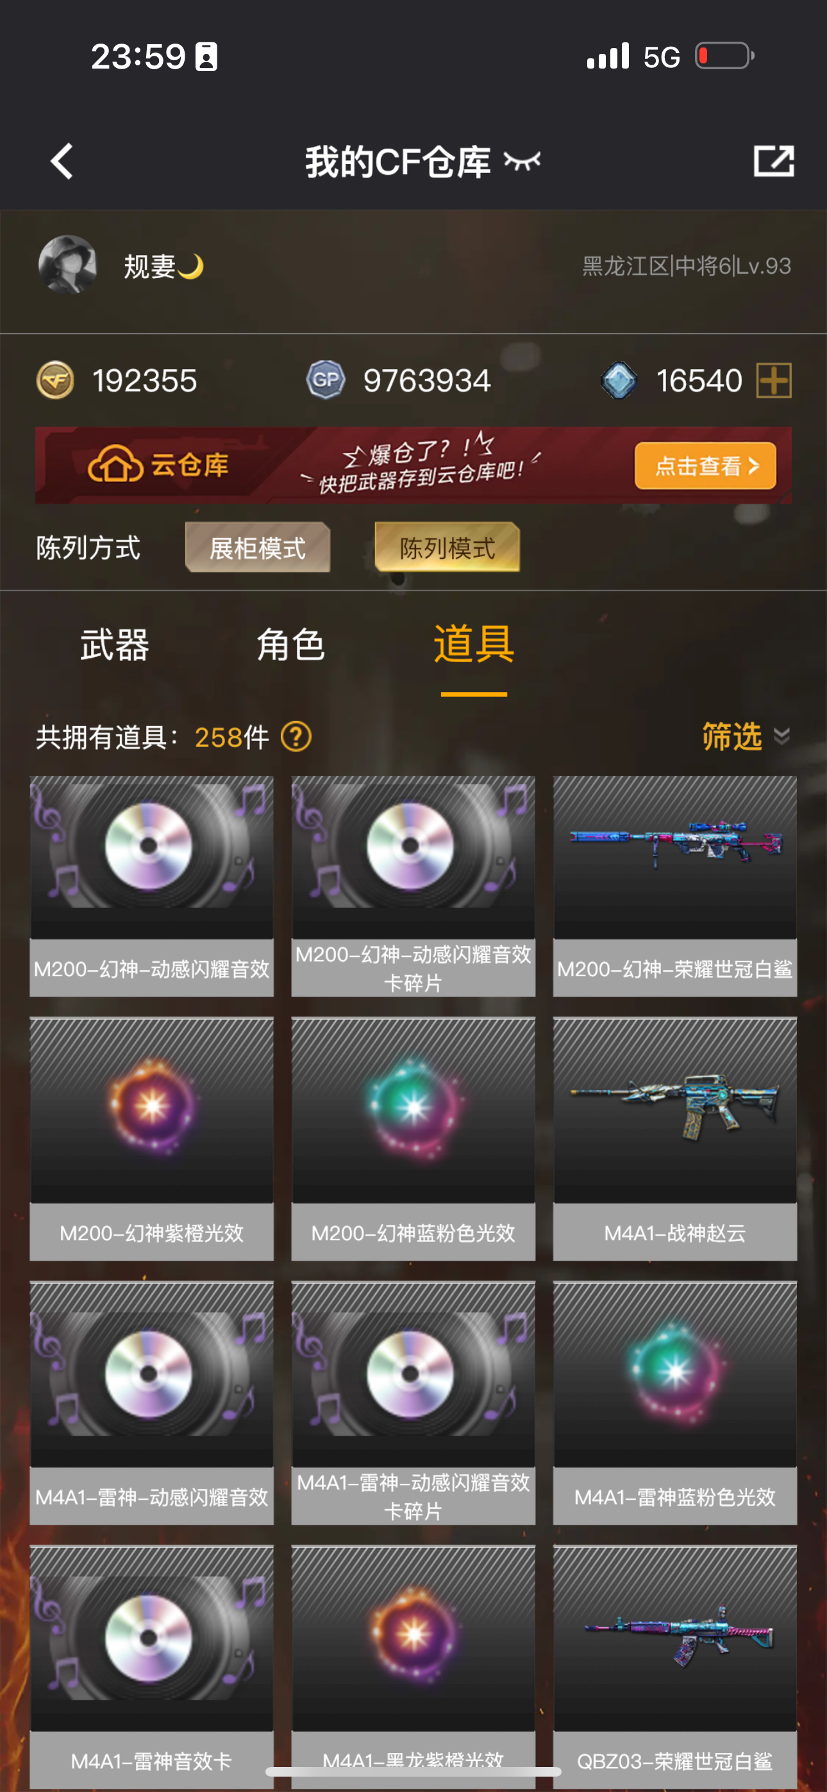Select the M200-幻神紫橙光效 item
This screenshot has height=1792, width=827.
152,1139
